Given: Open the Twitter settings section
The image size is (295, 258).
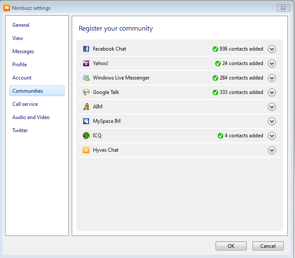Looking at the screenshot, I should pos(20,130).
